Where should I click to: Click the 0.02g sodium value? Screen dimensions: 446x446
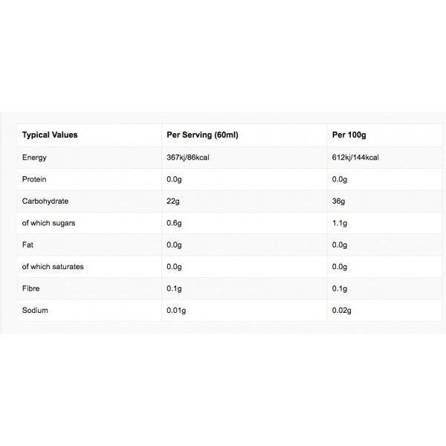pyautogui.click(x=343, y=310)
